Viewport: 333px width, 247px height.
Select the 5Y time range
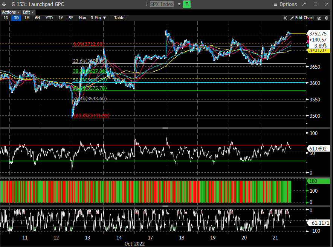coord(71,18)
